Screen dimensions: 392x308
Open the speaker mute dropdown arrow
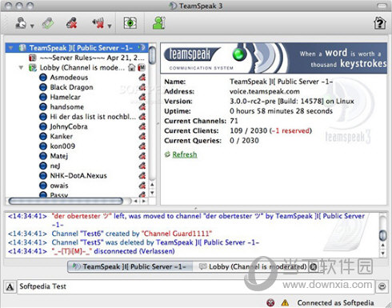pyautogui.click(x=110, y=26)
